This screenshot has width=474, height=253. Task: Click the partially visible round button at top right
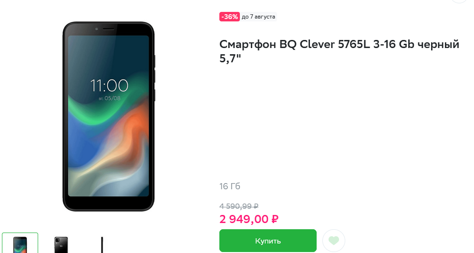[x=459, y=1]
